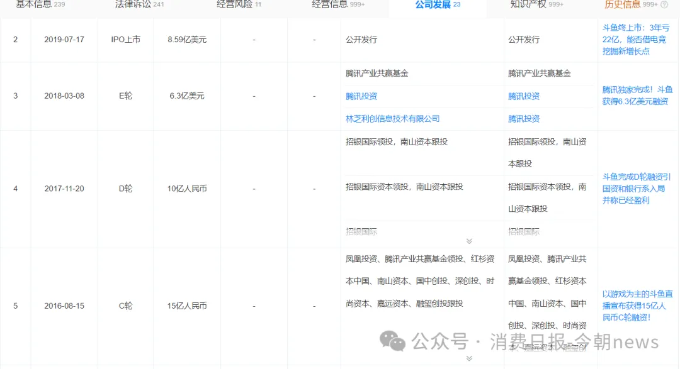
Task: Open news link 腾讯独家完成！斗鱼获得6.3亿美元融资
Action: pyautogui.click(x=637, y=96)
